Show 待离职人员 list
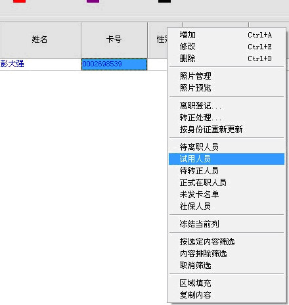 coord(227,147)
